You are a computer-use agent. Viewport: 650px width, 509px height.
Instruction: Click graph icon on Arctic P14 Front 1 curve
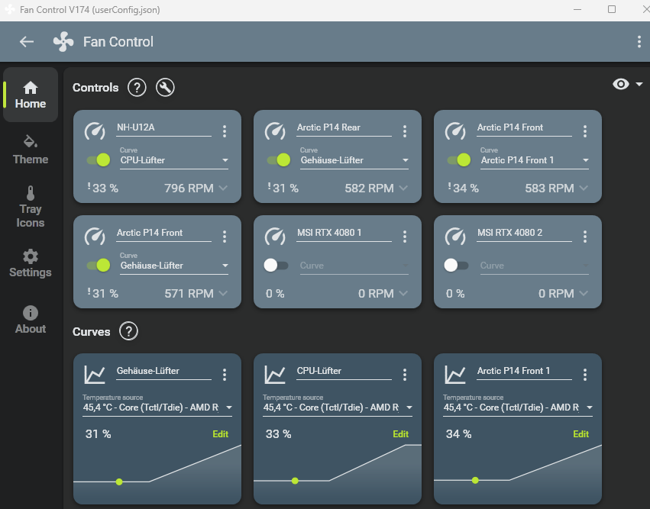(x=455, y=375)
